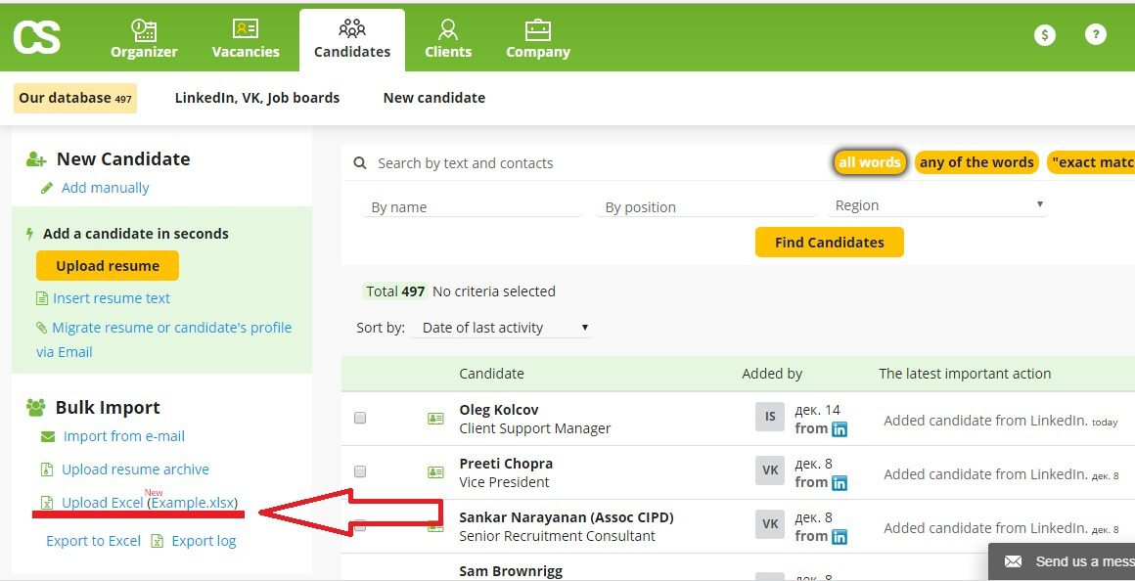Check the checkbox for Sankar Narayanan
This screenshot has width=1135, height=581.
359,524
